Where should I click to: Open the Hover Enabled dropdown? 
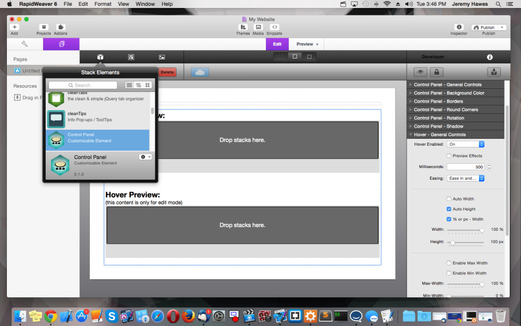[x=466, y=144]
